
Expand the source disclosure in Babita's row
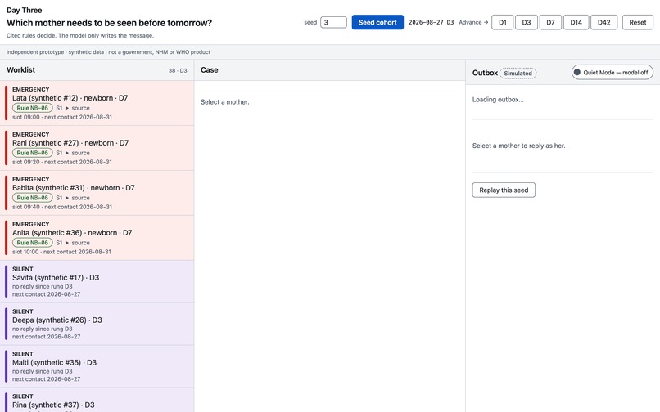[x=77, y=198]
